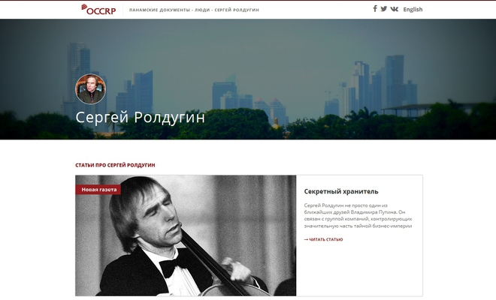Click the article summary paragraph text
496x300 pixels.
(358, 216)
